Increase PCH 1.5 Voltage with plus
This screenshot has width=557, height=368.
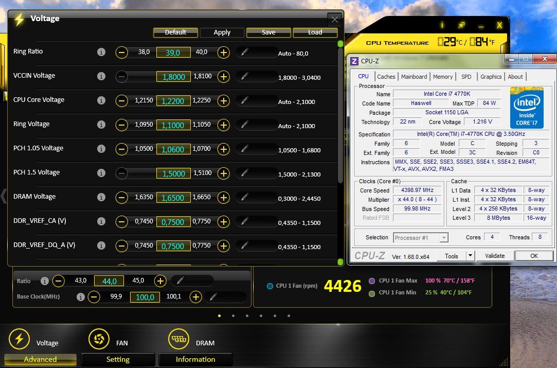pyautogui.click(x=223, y=173)
